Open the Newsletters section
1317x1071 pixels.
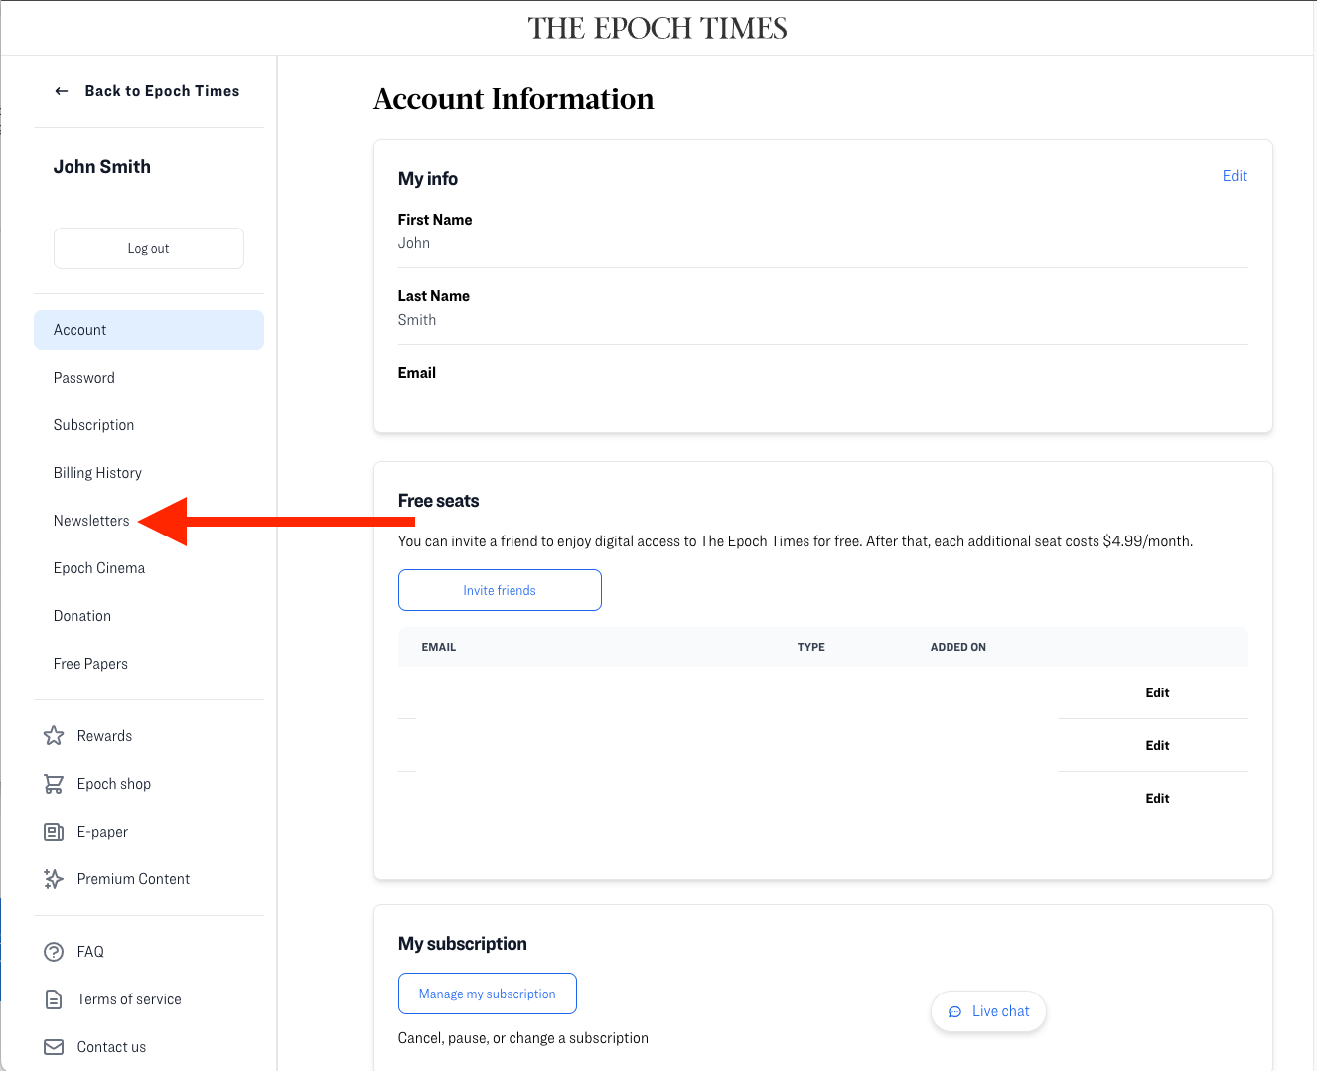[91, 521]
